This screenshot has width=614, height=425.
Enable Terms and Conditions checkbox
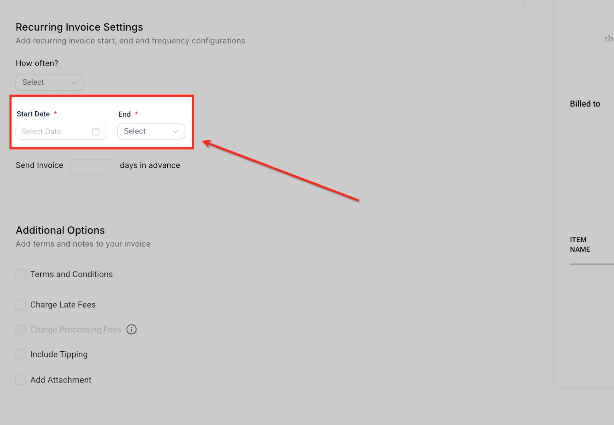coord(21,274)
